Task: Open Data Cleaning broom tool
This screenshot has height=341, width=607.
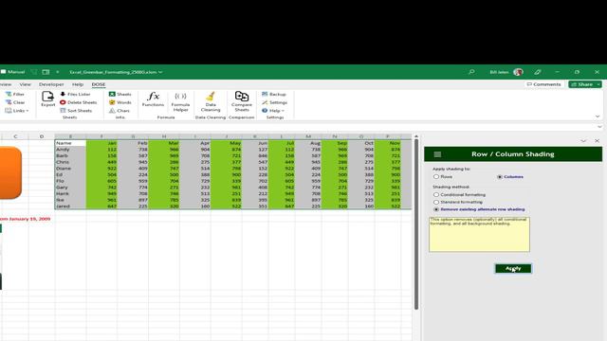Action: point(211,101)
